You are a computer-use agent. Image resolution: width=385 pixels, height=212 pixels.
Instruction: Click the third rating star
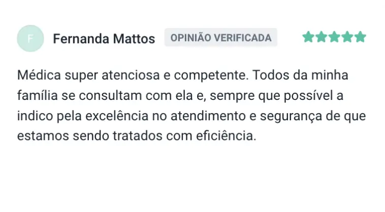[x=334, y=37]
